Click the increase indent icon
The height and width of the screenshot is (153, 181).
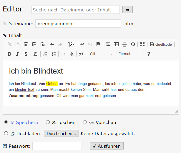click(72, 54)
